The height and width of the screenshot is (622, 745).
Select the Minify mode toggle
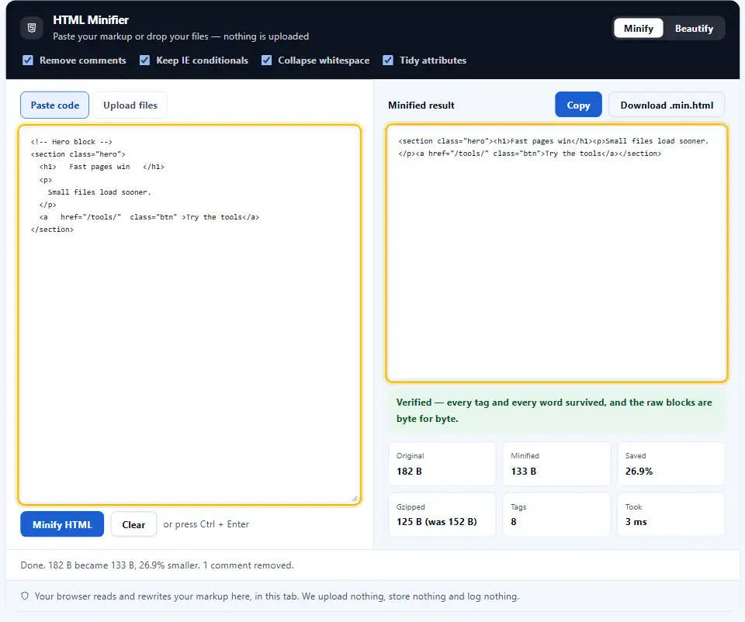coord(638,29)
